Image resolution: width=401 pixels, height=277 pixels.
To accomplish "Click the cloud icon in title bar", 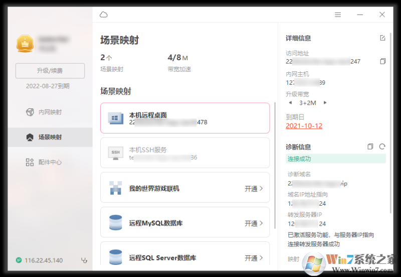I will point(104,15).
